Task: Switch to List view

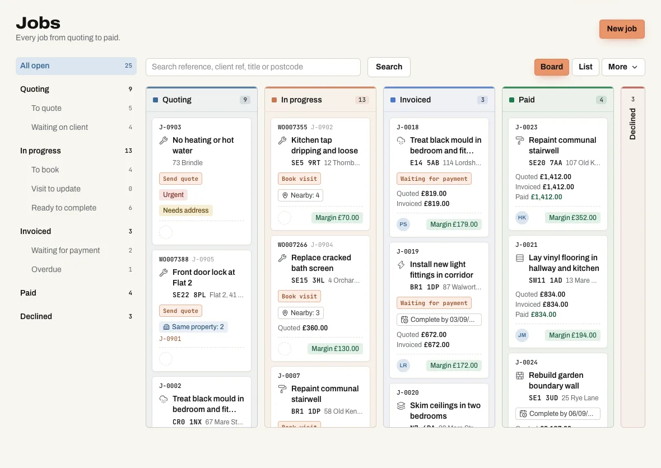Action: click(x=585, y=67)
